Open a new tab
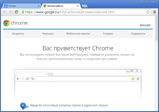Image resolution: width=159 pixels, height=112 pixels. [x=85, y=6]
